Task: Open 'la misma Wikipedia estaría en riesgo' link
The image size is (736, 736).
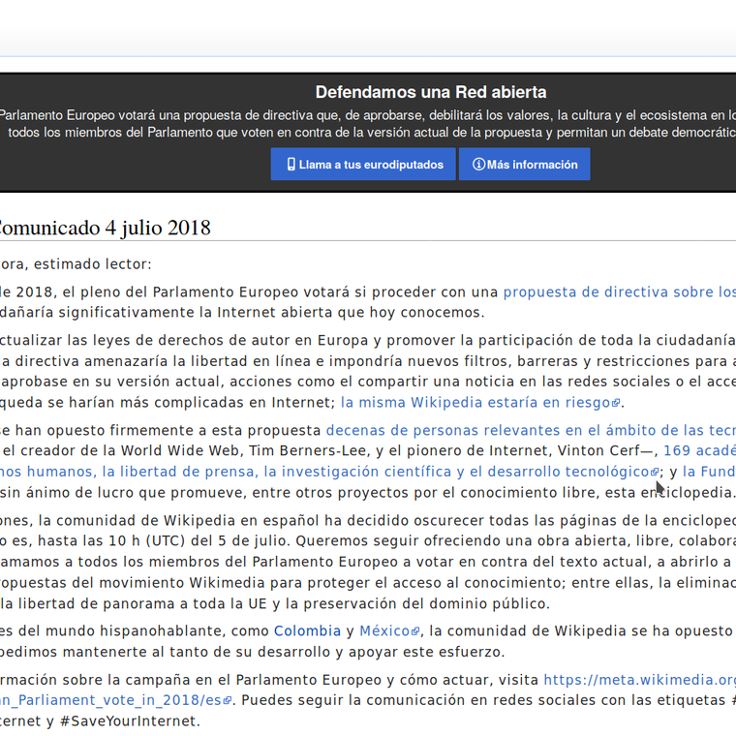Action: click(x=475, y=402)
